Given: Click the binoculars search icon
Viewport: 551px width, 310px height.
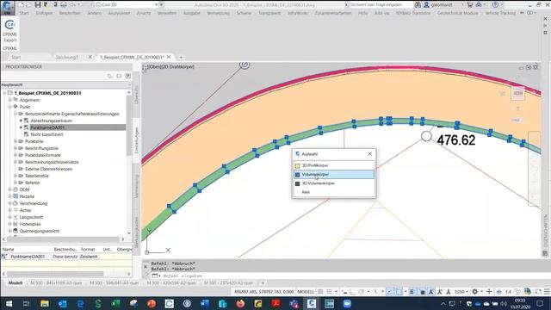Looking at the screenshot, I should [x=418, y=5].
